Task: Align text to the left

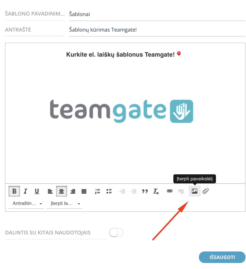Action: 50,191
